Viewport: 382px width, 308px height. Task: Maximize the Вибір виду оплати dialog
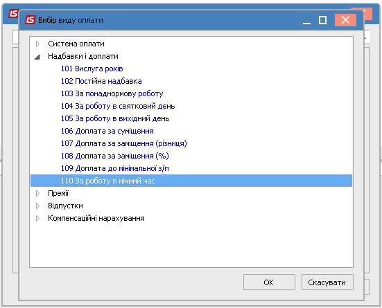coord(322,20)
